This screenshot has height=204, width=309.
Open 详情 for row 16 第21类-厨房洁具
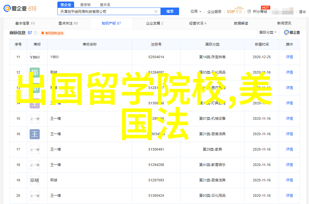click(289, 134)
